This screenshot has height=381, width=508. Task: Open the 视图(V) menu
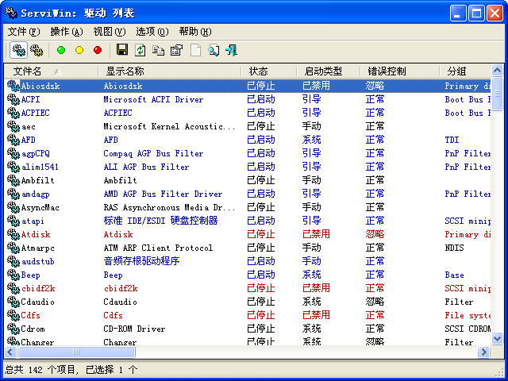tap(109, 32)
